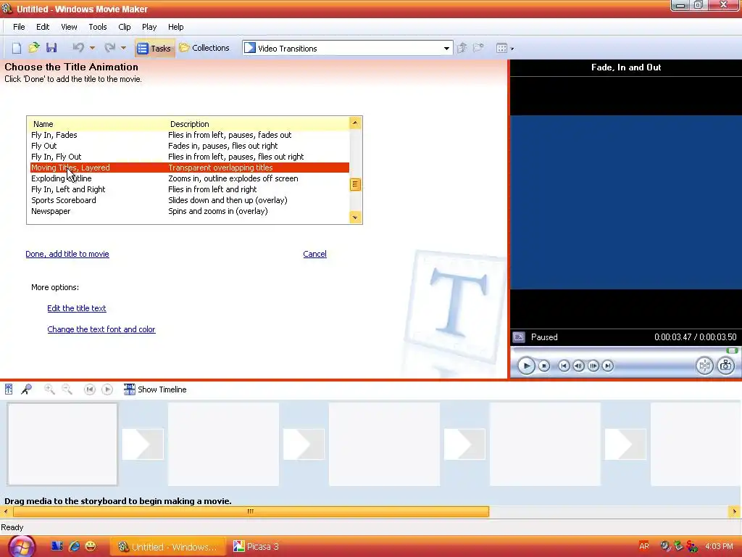Step to the previous frame
The height and width of the screenshot is (557, 742).
pos(578,366)
